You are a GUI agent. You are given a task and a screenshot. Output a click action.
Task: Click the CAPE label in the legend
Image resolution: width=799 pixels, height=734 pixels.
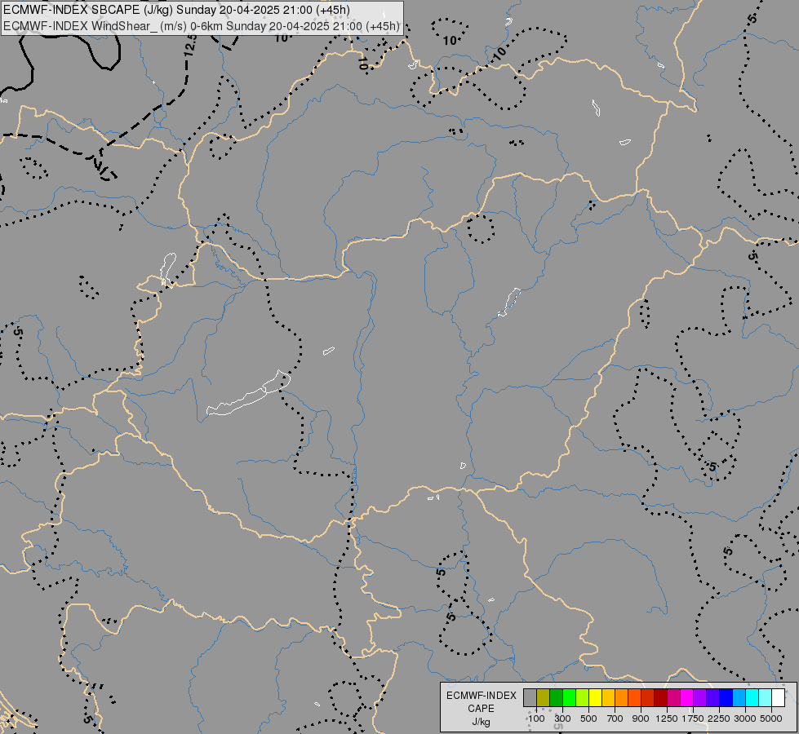pos(481,709)
